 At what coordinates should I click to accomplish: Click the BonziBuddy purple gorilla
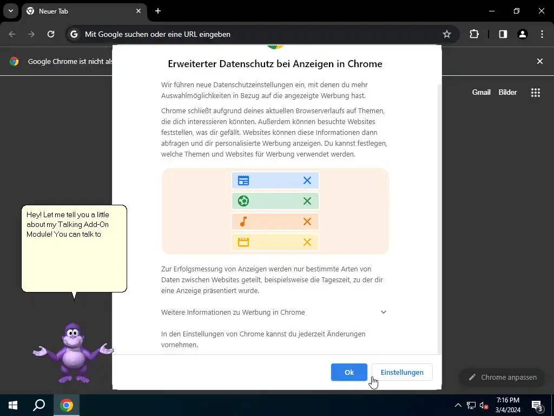pyautogui.click(x=74, y=353)
